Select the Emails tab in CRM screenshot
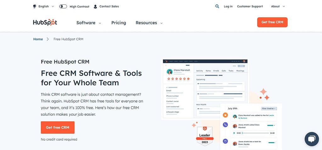This screenshot has width=322, height=150. click(x=216, y=71)
